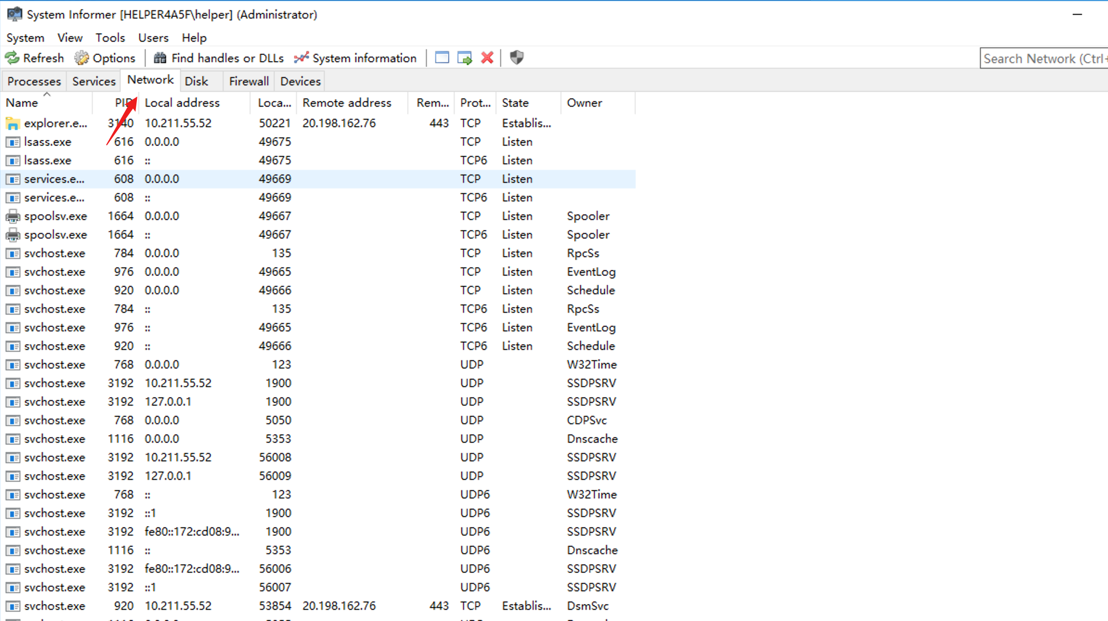Click the find window toolbar icon
Screen dimensions: 1108x621
pyautogui.click(x=442, y=58)
